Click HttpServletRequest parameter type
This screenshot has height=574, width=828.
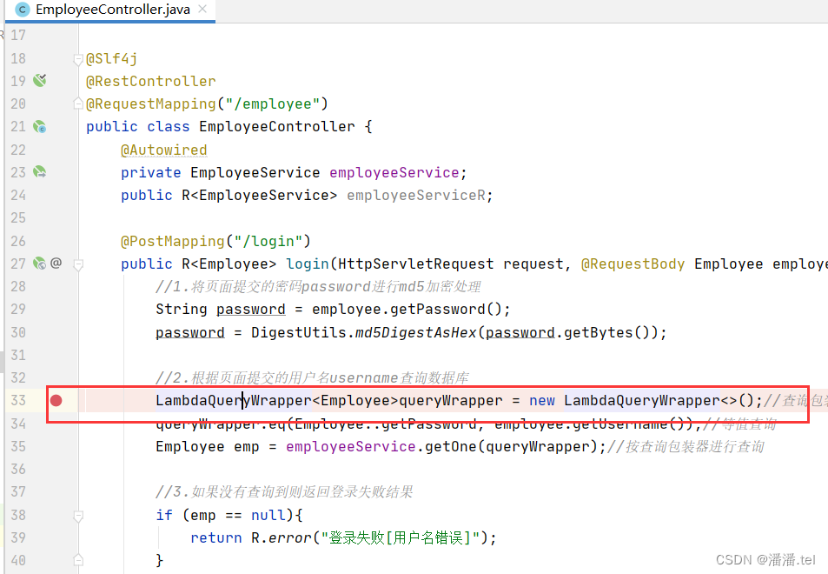415,264
